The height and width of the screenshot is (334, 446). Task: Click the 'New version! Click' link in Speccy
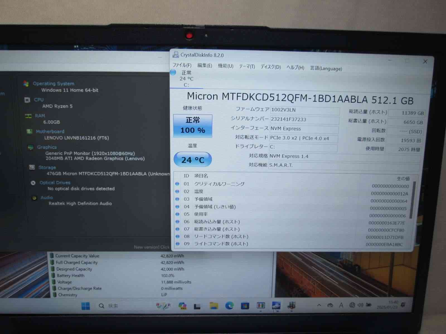pyautogui.click(x=152, y=247)
